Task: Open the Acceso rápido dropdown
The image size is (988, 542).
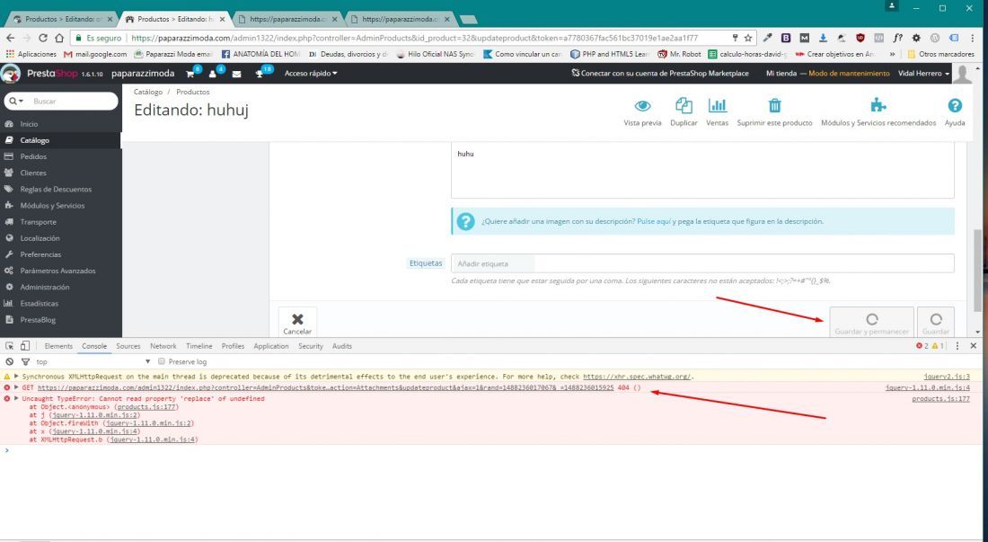Action: click(311, 74)
